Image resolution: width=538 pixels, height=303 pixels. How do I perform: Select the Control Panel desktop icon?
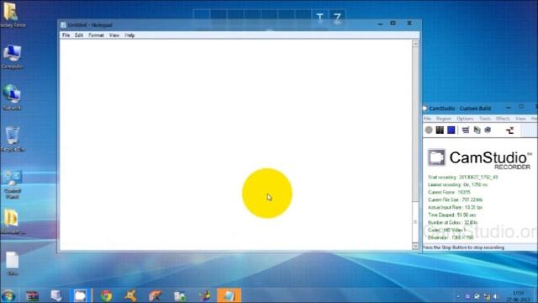13,184
